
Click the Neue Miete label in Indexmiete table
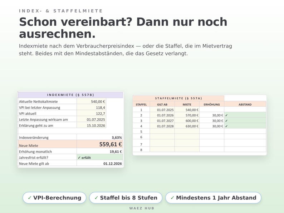tap(29, 145)
